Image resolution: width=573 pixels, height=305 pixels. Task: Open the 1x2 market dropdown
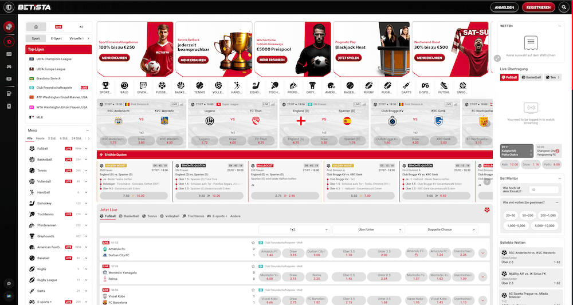coord(295,229)
